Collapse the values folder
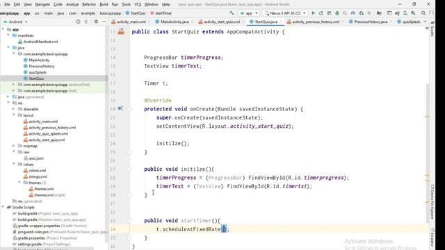Viewport: 445px width, 250px height. [x=14, y=164]
